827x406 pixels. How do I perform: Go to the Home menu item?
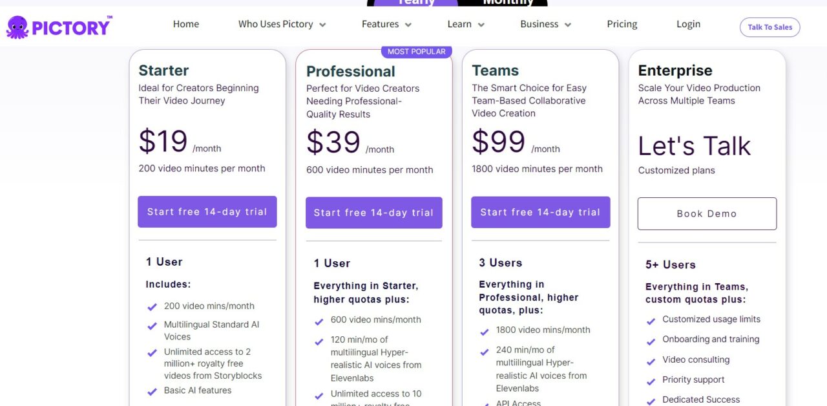(186, 24)
